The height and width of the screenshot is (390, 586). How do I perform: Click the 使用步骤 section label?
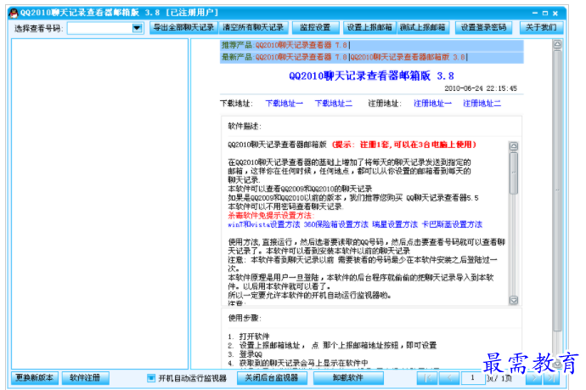coord(245,318)
